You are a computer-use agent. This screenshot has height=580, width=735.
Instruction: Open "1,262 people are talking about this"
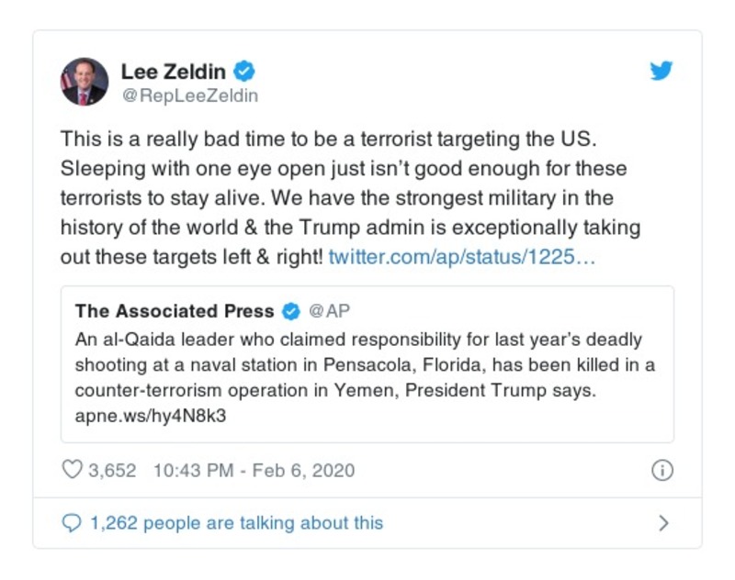(236, 523)
